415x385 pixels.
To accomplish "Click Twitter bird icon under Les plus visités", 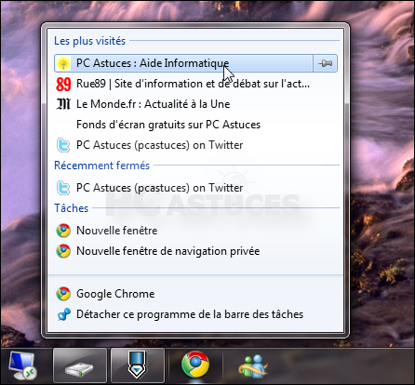I will point(63,145).
